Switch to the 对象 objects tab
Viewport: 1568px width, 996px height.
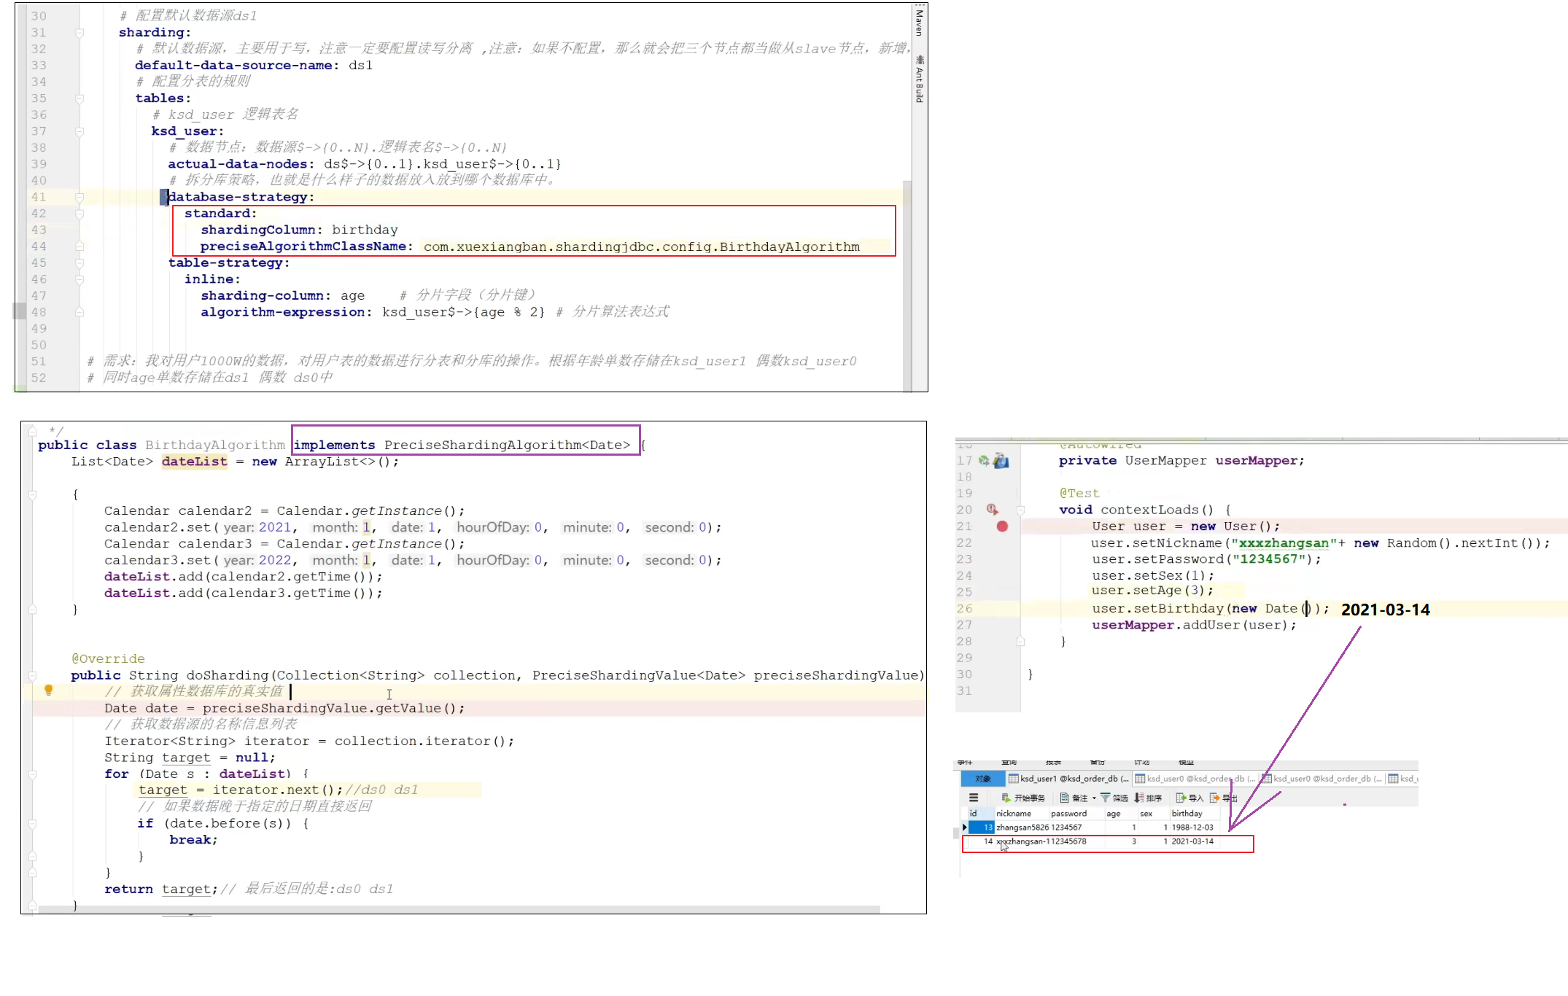click(982, 779)
